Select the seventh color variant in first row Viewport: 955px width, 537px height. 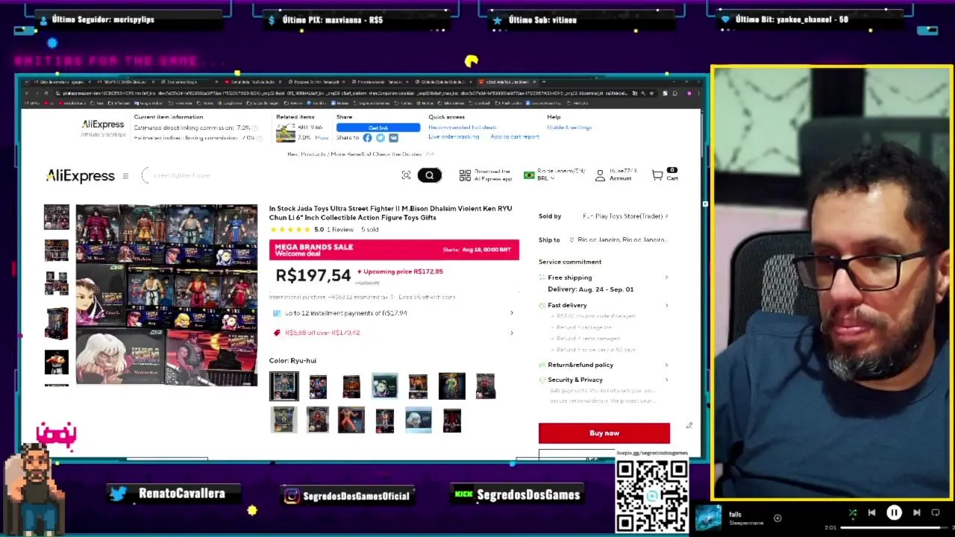pyautogui.click(x=486, y=386)
